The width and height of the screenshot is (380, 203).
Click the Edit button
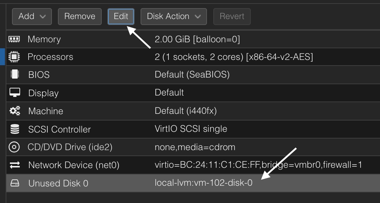point(121,17)
